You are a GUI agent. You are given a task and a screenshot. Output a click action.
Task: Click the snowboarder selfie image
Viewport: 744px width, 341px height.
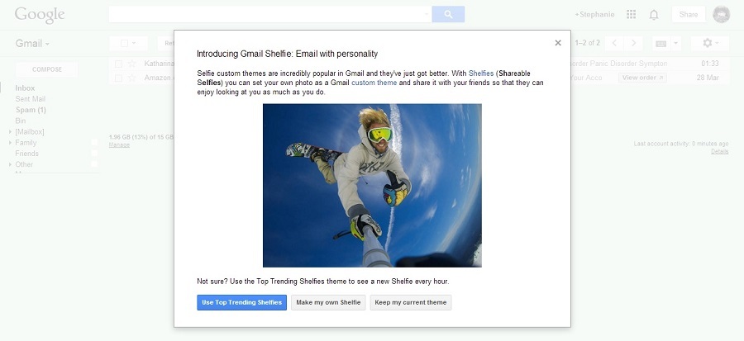[372, 185]
